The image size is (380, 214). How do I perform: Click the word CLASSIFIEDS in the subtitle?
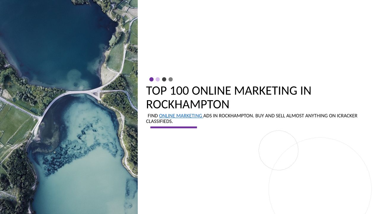pos(159,121)
